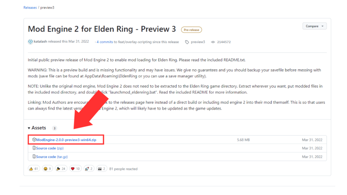Download Source code (tar.gz)
This screenshot has height=195, width=347.
tap(52, 157)
